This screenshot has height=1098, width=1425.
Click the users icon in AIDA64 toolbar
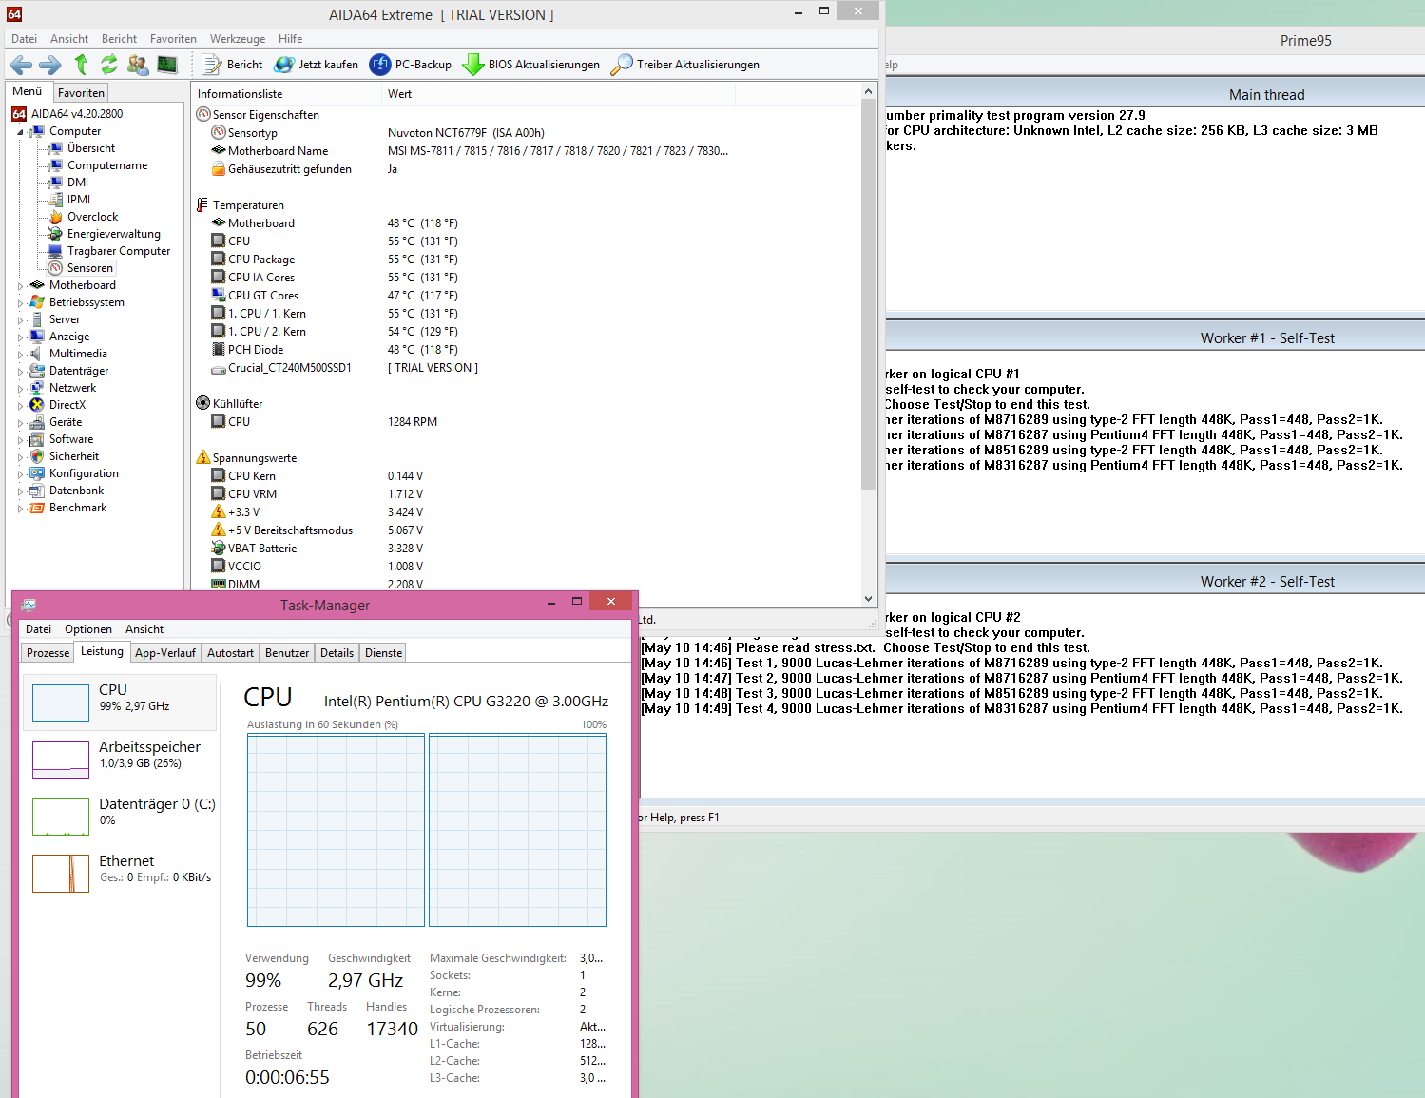coord(138,65)
